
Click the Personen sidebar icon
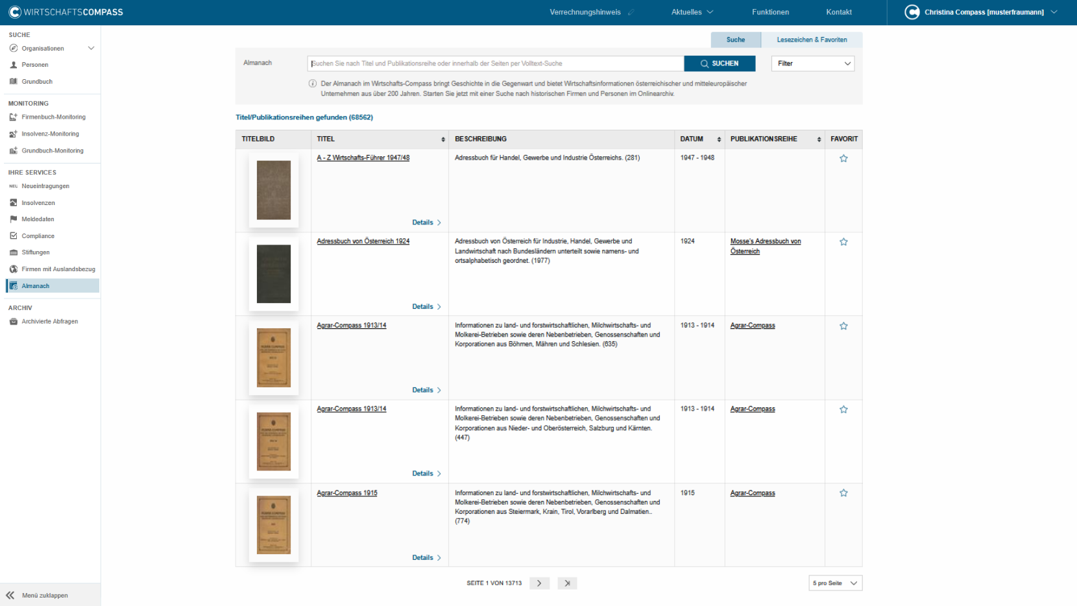point(14,65)
